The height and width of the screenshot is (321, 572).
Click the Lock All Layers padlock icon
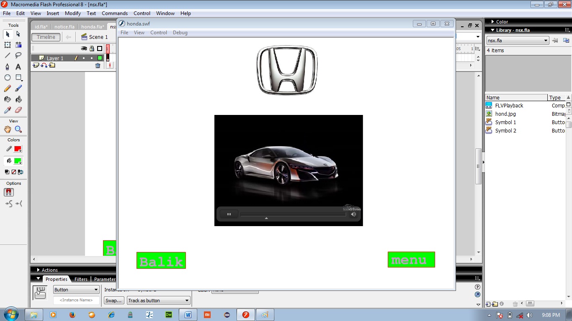click(92, 48)
